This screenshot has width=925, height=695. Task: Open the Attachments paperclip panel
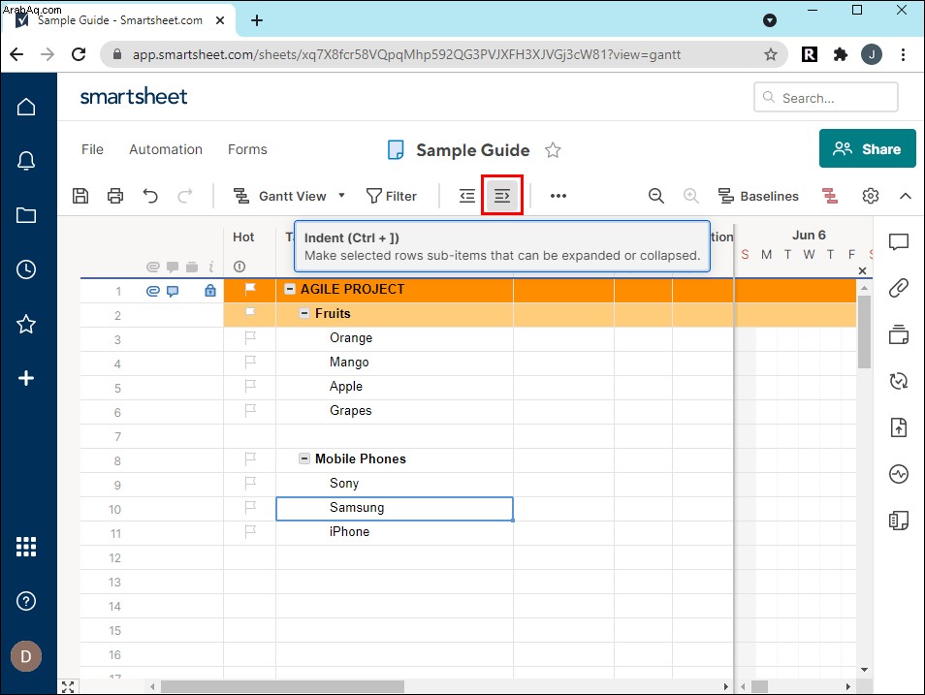click(899, 288)
